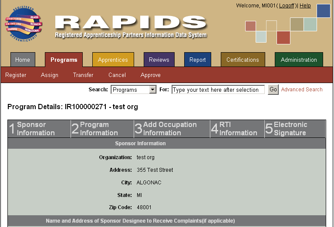Go to step 2 Program Information

[x=102, y=129]
